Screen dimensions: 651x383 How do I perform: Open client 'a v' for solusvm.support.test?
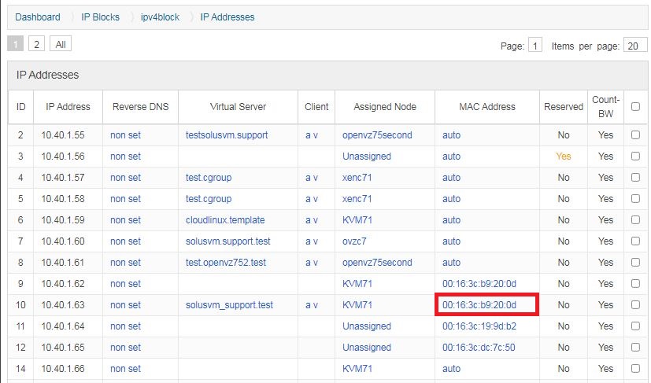point(312,241)
